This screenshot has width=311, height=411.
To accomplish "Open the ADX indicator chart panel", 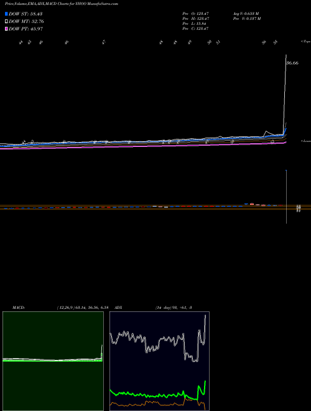I will coord(159,361).
